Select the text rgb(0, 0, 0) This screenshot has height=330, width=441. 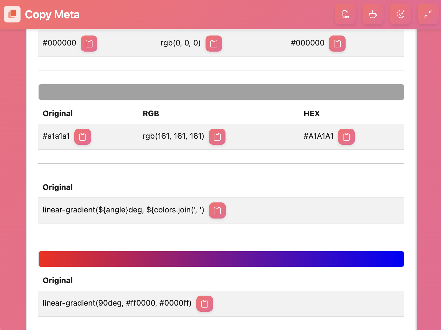click(x=181, y=43)
